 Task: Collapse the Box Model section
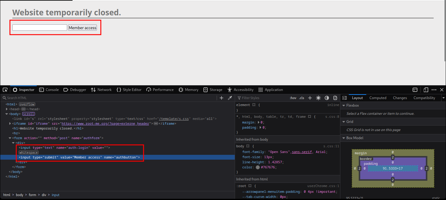(x=344, y=138)
